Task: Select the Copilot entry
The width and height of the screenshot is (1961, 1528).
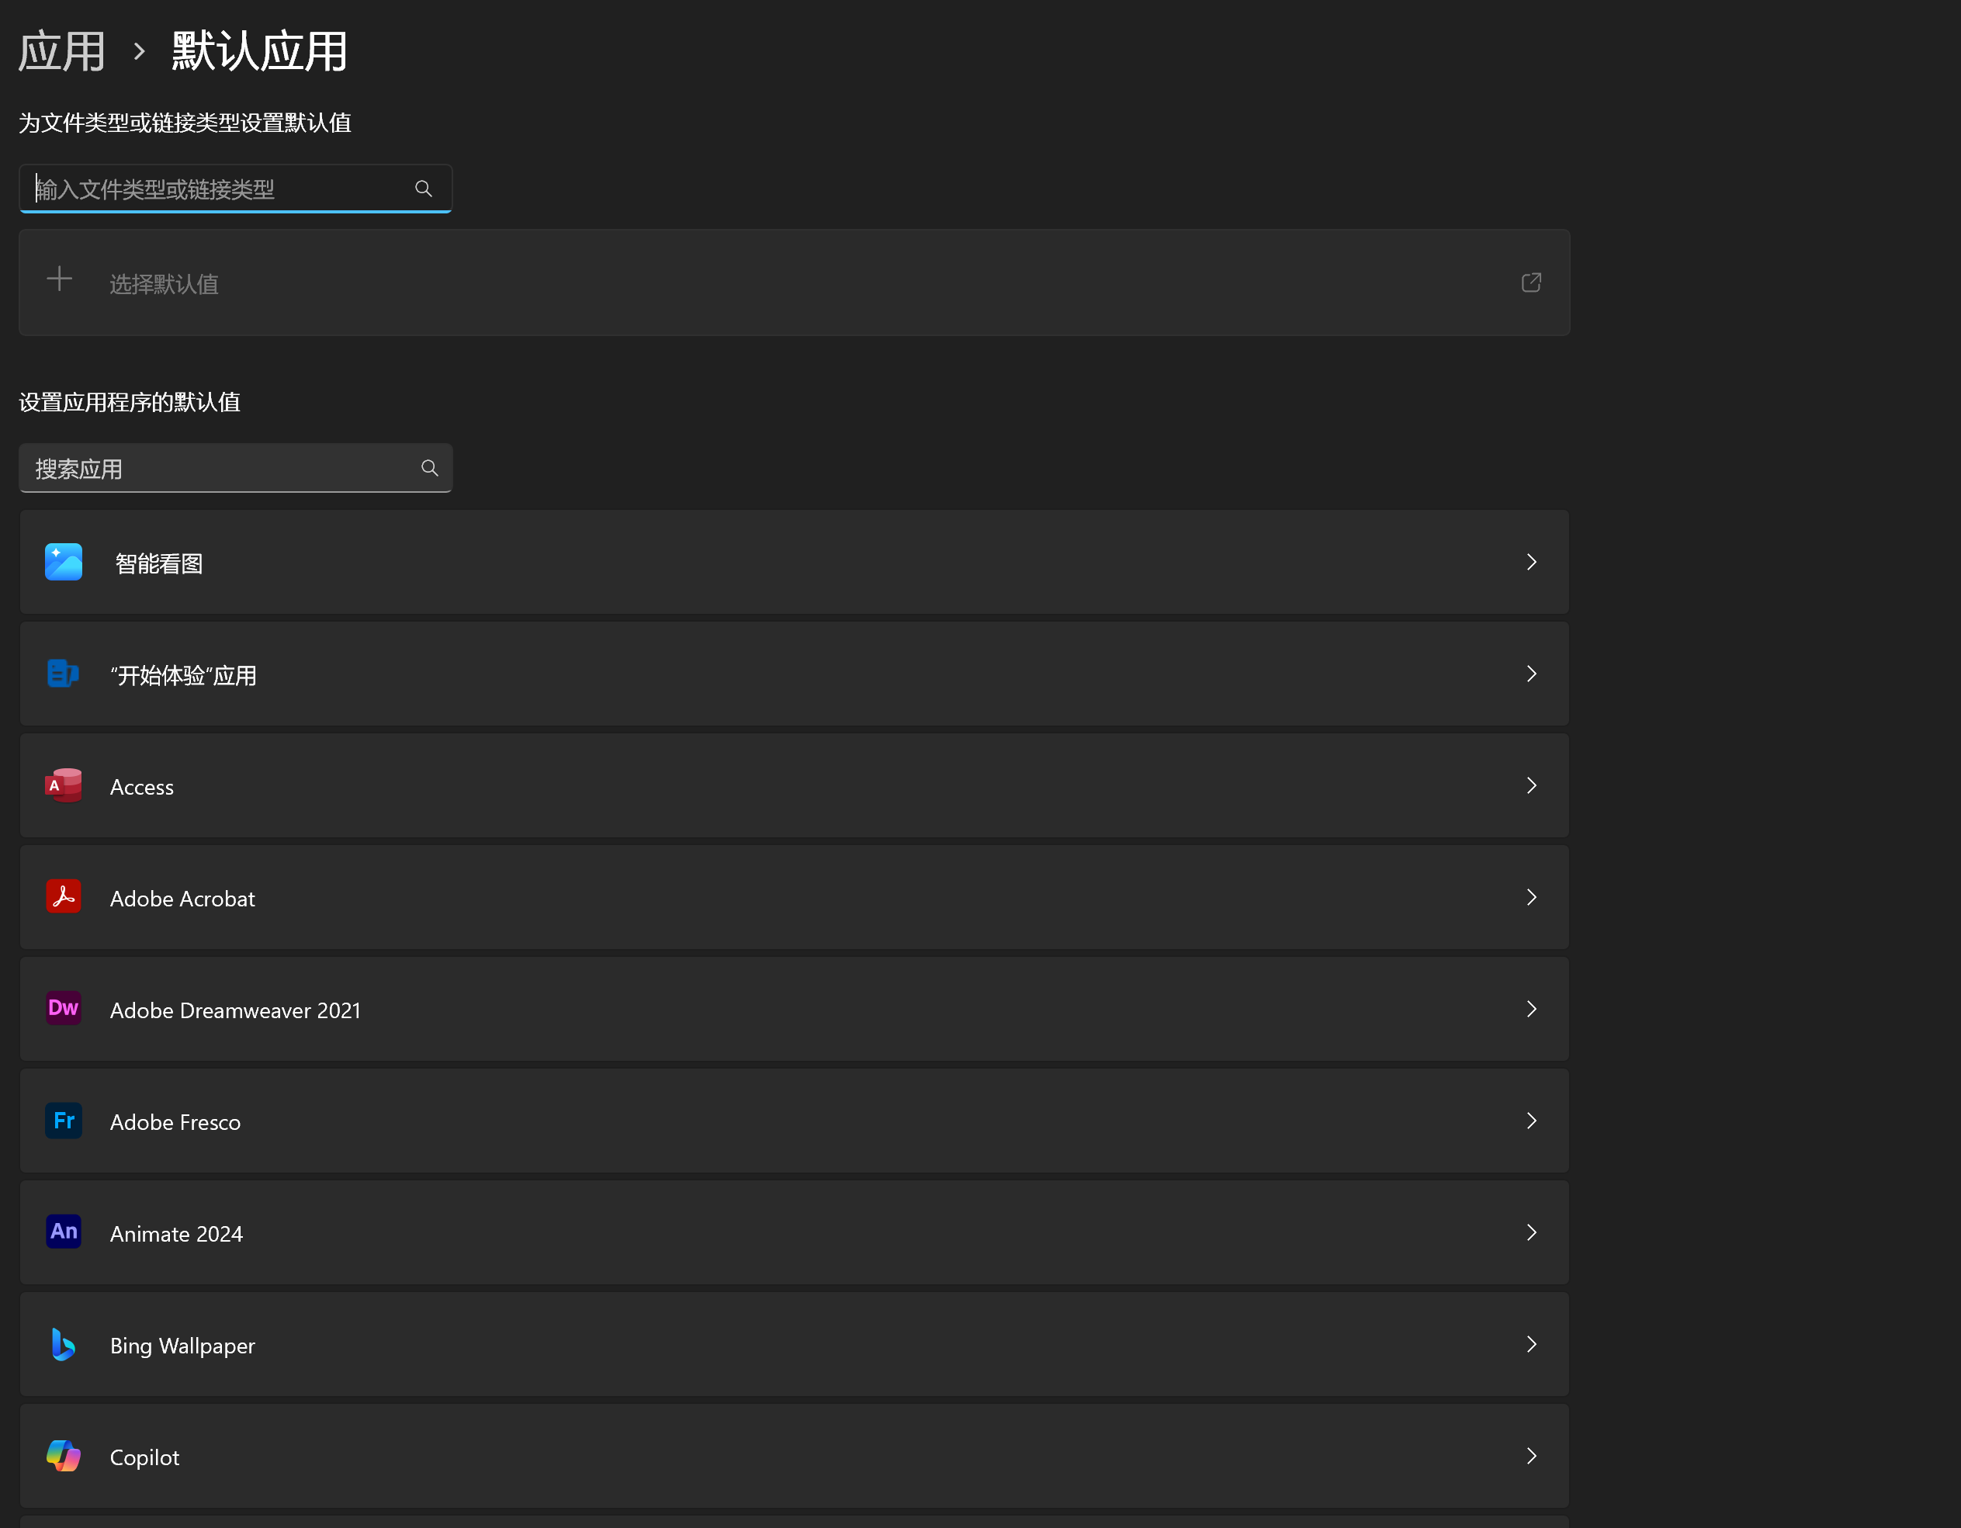Action: click(x=794, y=1456)
